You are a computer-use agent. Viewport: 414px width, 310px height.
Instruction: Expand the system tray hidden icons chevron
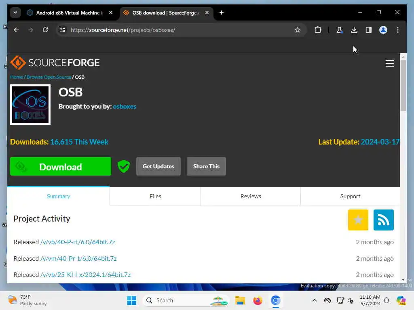pyautogui.click(x=314, y=300)
